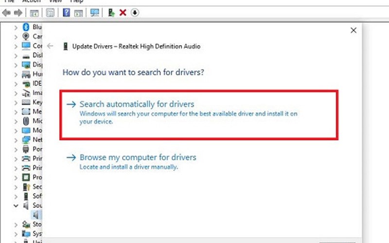Expand the Processors 'Pro' row chevron

click(x=16, y=178)
